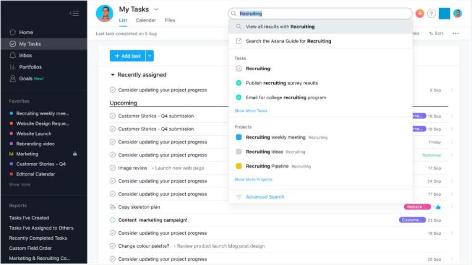Screen dimensions: 472x265
Task: Select the yellow Recruiting Pipeline project swatch
Action: pos(239,166)
